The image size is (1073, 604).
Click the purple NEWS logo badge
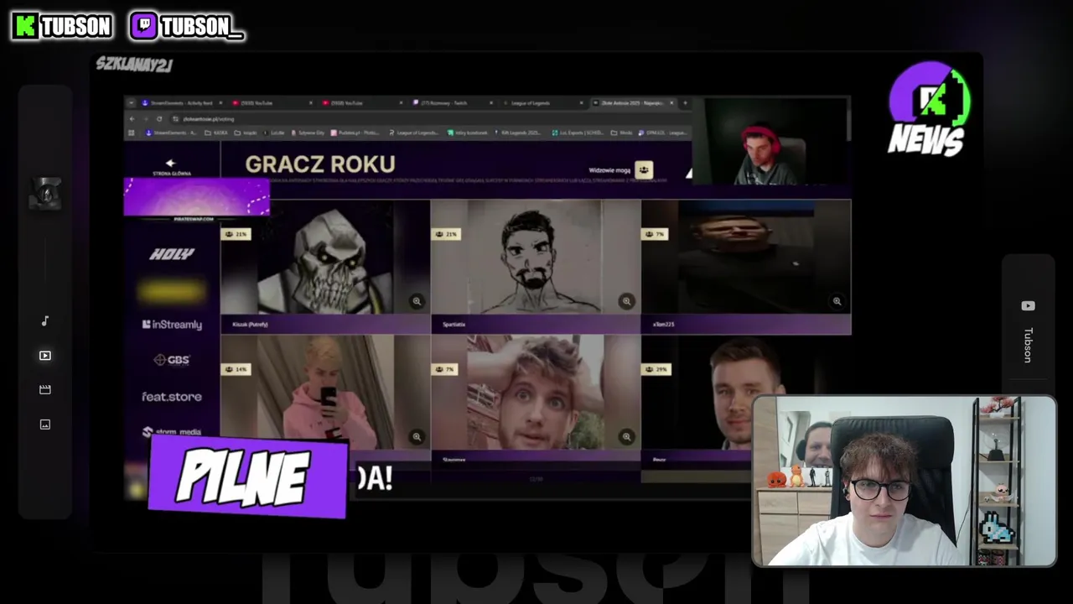click(929, 109)
